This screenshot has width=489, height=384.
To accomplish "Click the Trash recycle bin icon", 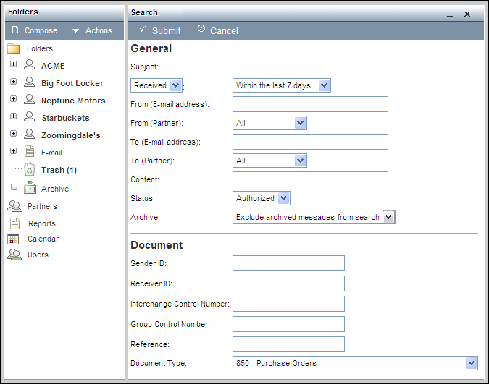I will click(30, 170).
